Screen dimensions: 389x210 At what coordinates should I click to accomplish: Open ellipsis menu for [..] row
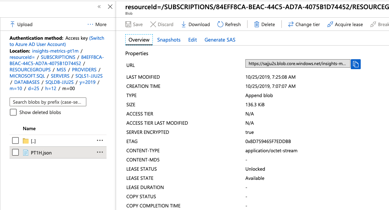(x=100, y=140)
